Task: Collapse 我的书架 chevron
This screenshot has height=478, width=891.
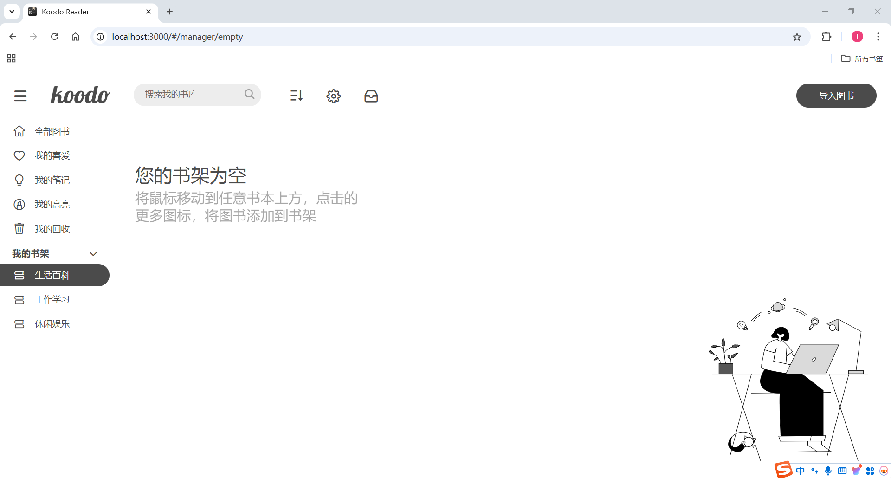Action: (x=93, y=254)
